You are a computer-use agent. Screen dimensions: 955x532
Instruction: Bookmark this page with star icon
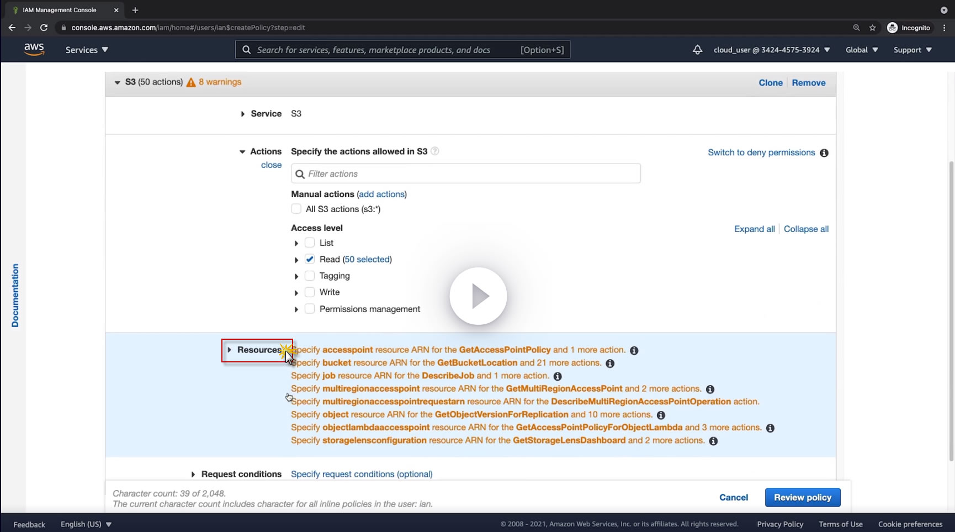[872, 28]
